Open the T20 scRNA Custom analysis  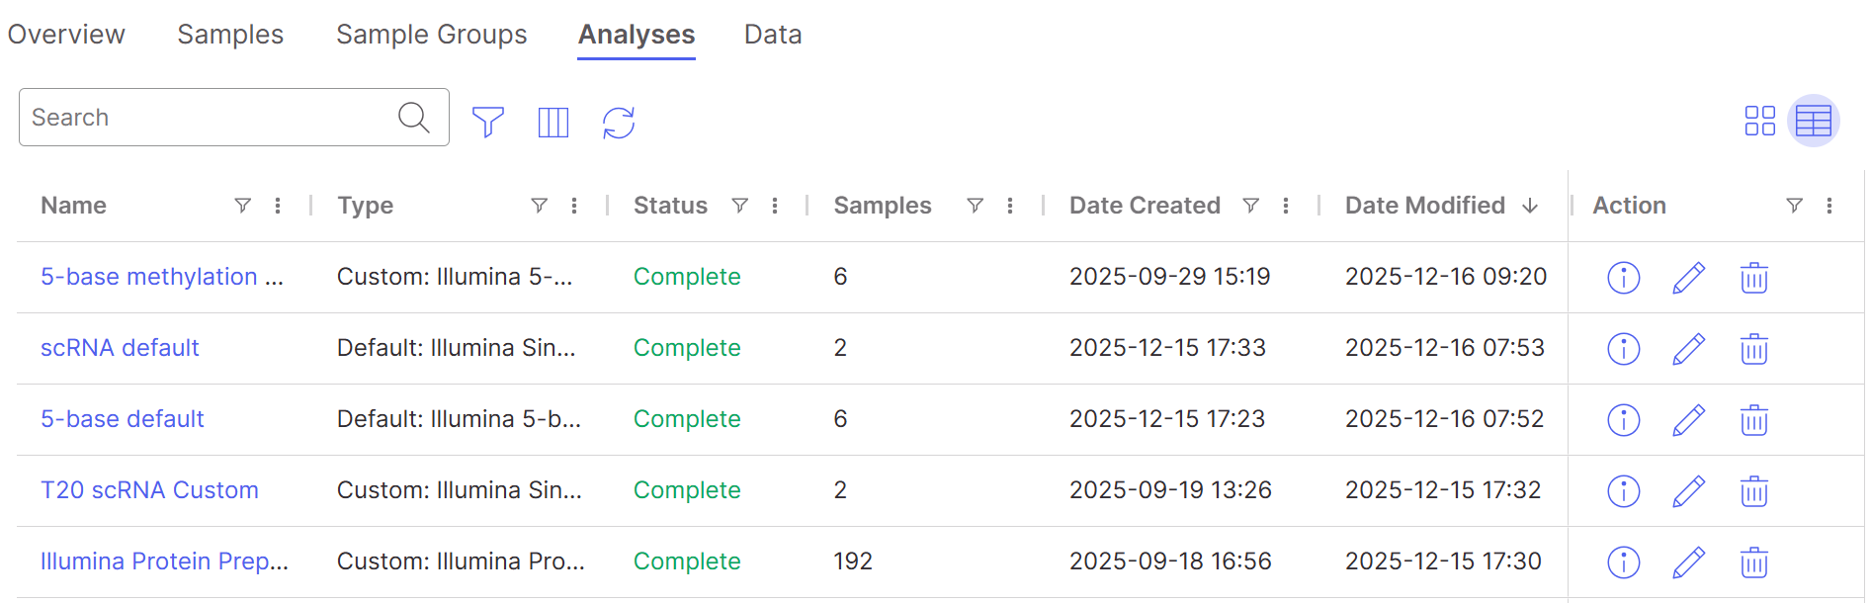point(149,490)
